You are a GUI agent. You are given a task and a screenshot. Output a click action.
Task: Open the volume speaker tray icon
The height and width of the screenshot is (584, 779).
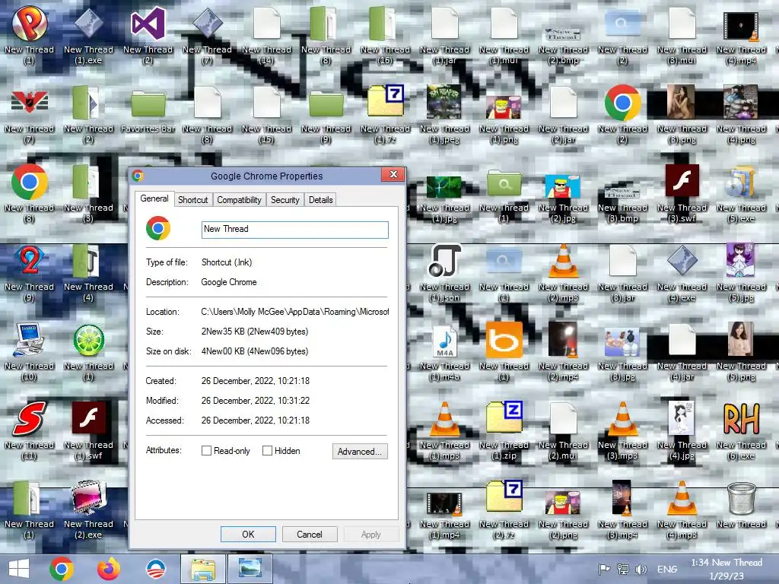click(641, 569)
